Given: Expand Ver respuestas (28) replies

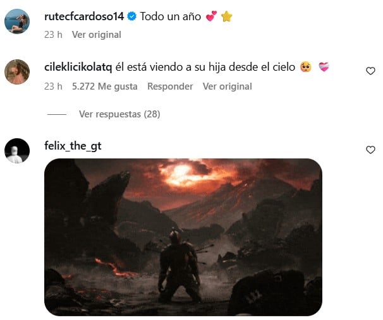Looking at the screenshot, I should (119, 114).
